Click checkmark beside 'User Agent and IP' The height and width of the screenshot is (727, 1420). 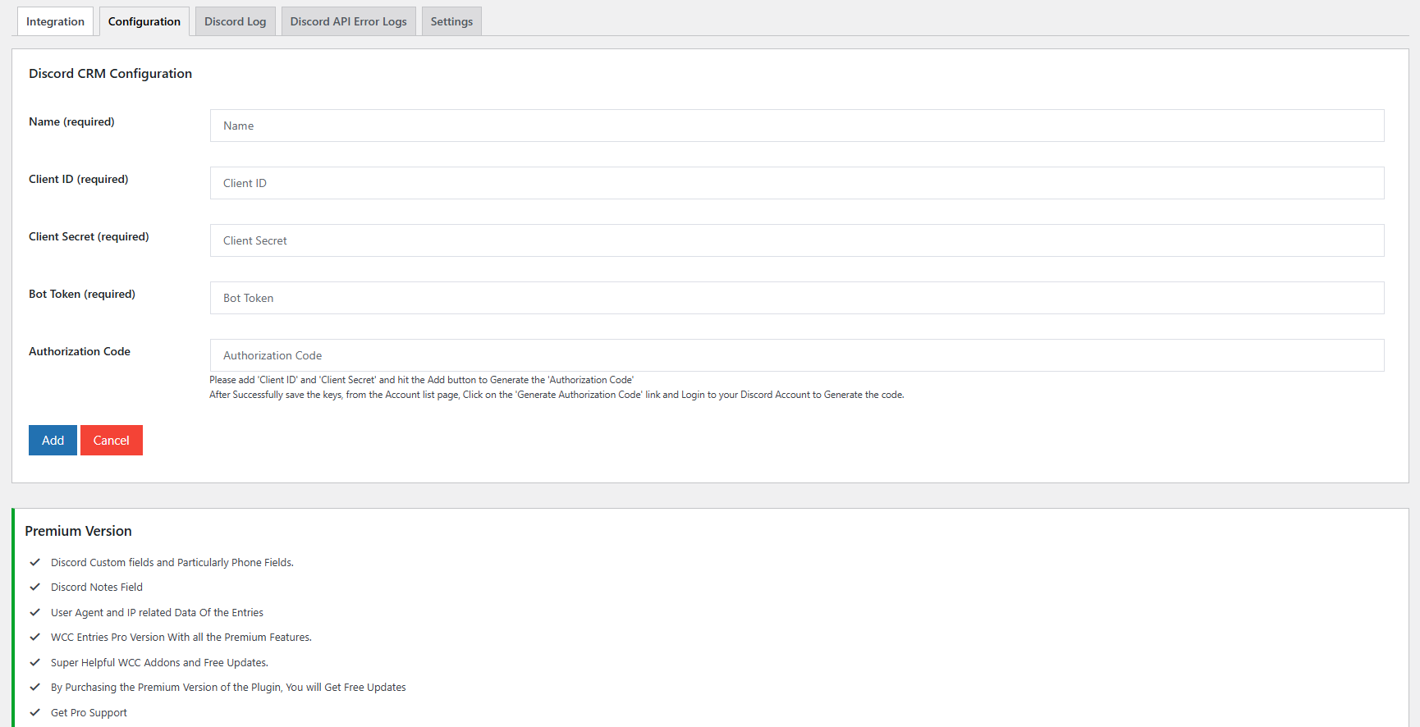(x=35, y=612)
